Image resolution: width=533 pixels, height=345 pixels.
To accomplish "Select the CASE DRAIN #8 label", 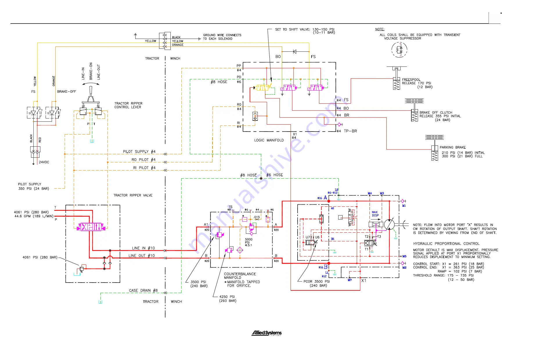I will point(143,290).
